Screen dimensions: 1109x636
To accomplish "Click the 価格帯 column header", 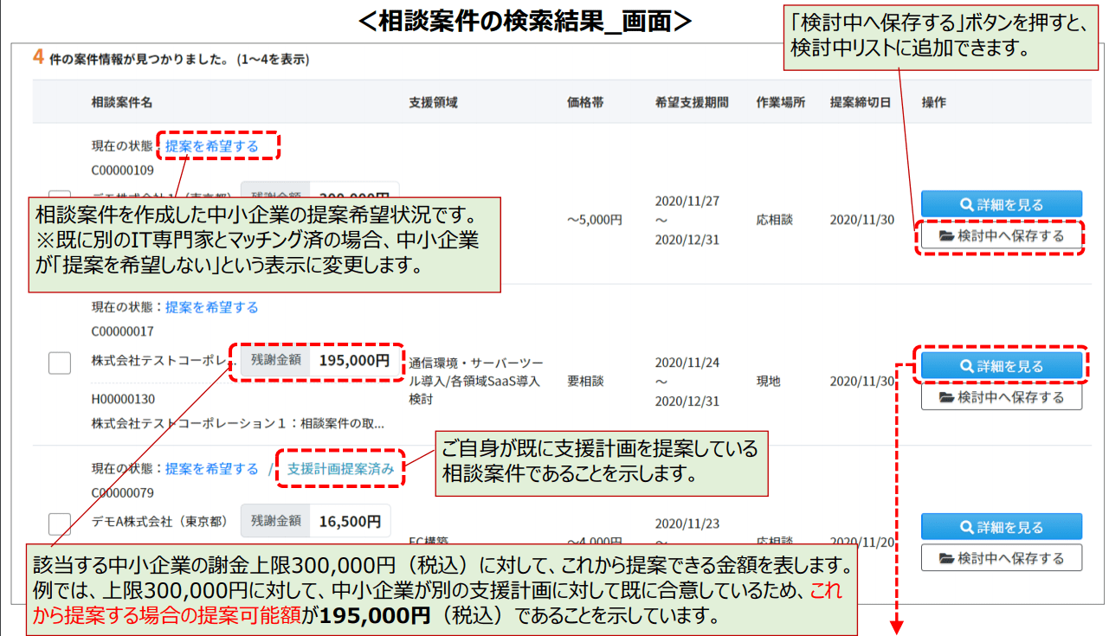I will (585, 102).
